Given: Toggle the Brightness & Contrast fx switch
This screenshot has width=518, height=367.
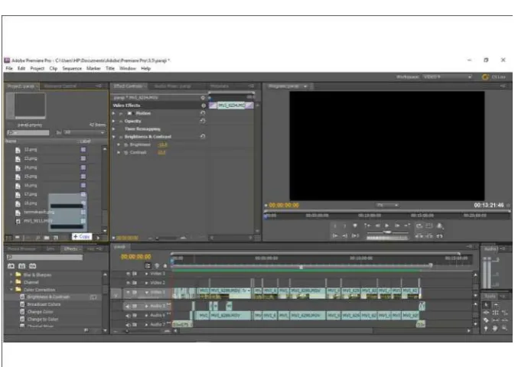Looking at the screenshot, I should point(121,137).
